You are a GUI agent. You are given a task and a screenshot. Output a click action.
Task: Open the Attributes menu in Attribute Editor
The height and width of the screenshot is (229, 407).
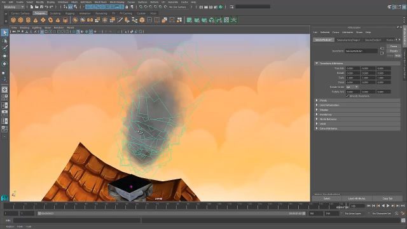348,32
